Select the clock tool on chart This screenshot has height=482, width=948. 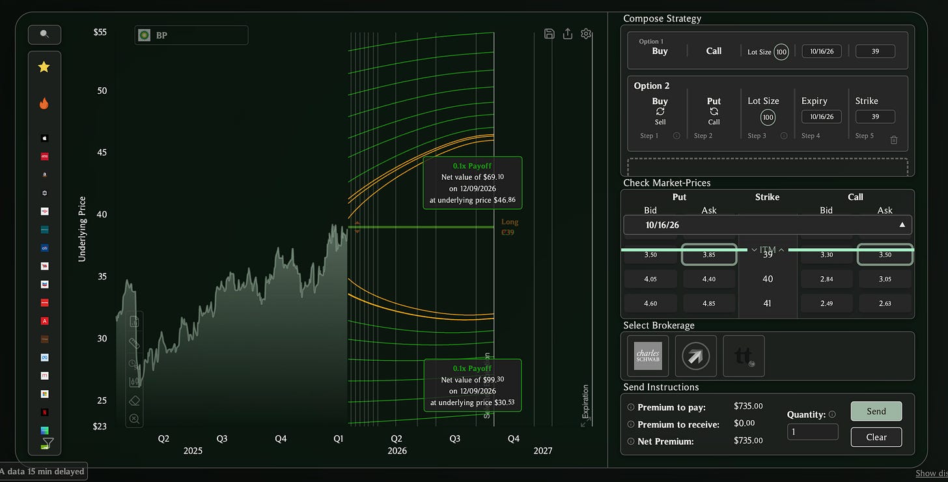click(x=133, y=363)
